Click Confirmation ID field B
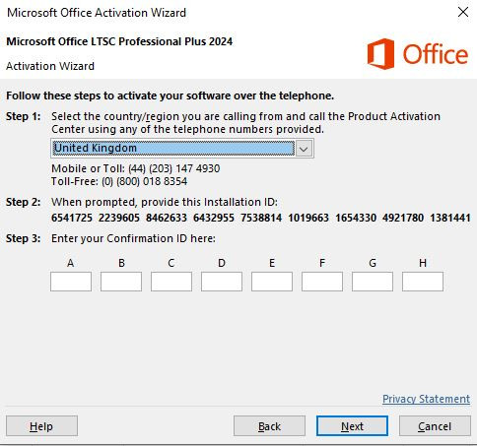Viewport: 477px width, 446px height. 121,282
